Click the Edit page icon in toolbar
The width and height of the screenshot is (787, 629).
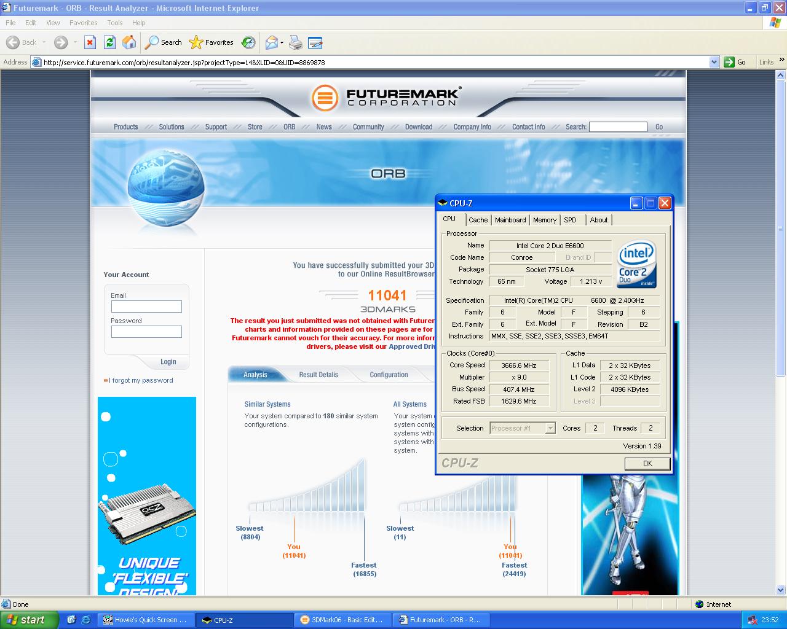tap(315, 42)
